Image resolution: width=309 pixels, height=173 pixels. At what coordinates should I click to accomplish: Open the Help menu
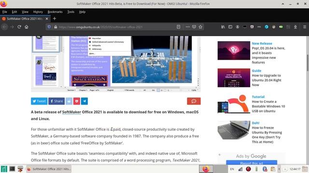pos(82,12)
